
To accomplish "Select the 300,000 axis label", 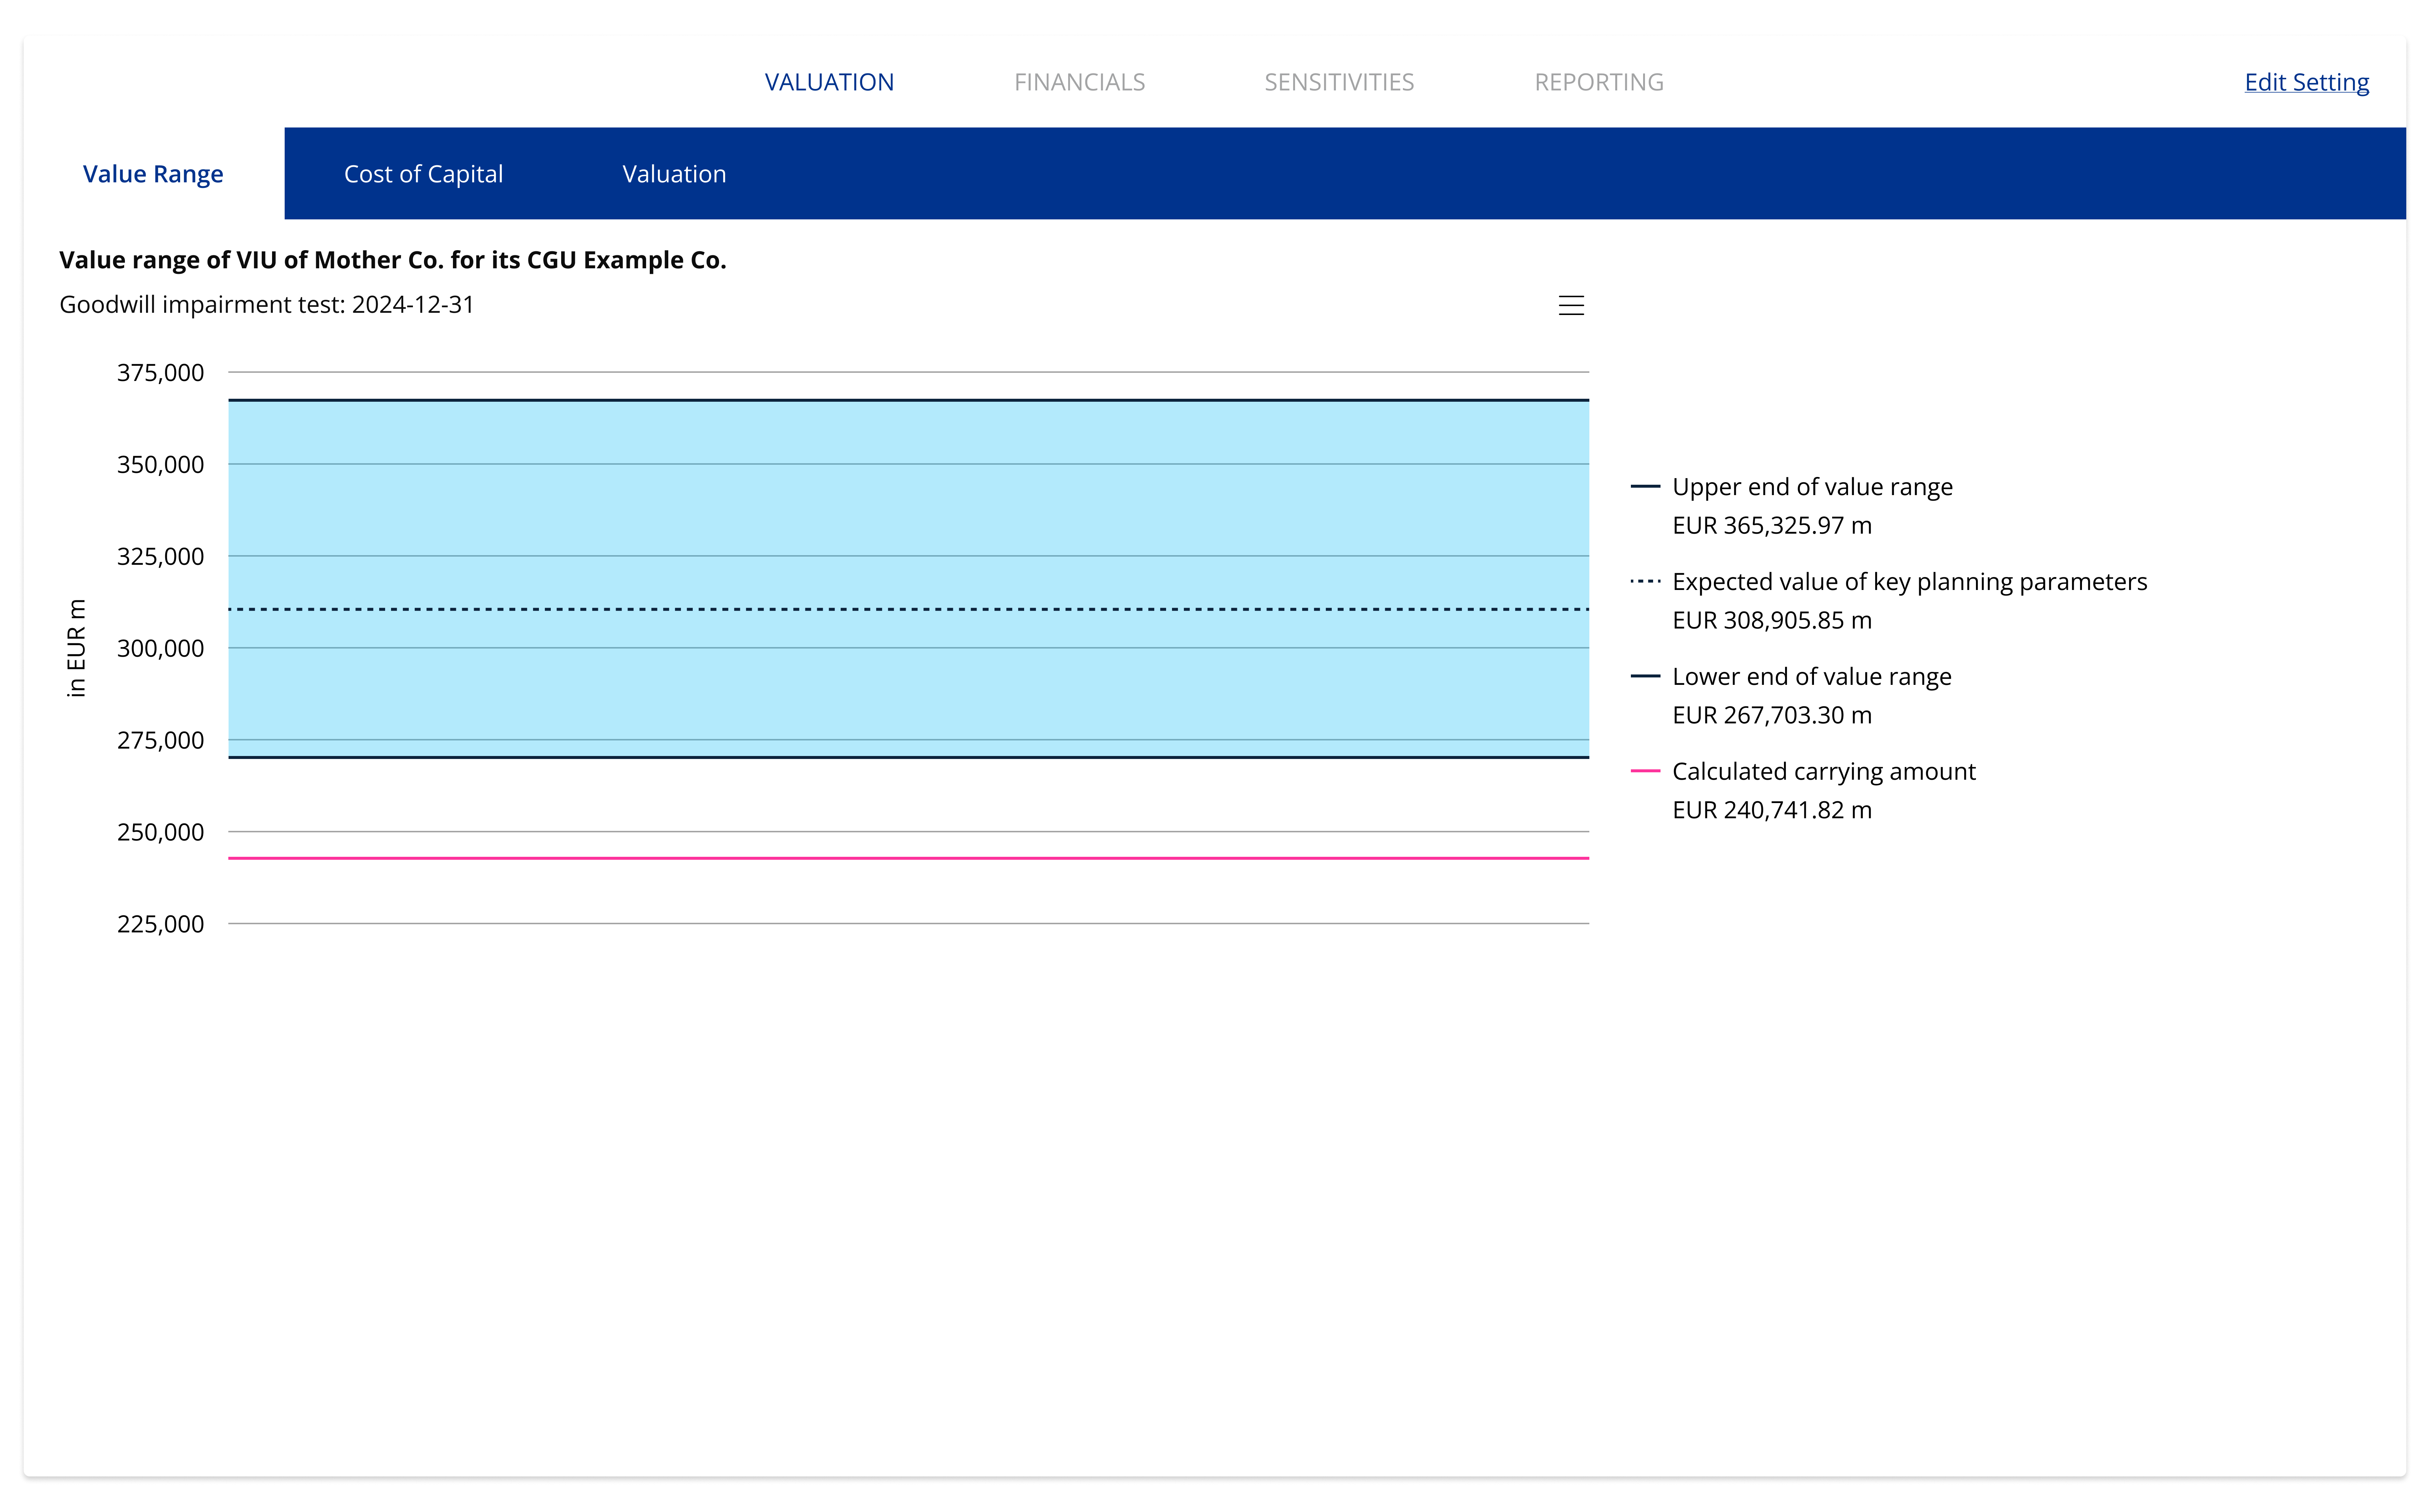I will [160, 649].
